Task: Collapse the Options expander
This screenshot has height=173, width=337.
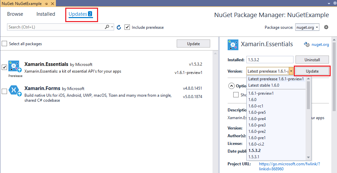Action: [232, 86]
